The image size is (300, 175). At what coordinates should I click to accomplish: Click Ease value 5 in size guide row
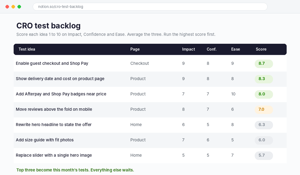point(232,140)
